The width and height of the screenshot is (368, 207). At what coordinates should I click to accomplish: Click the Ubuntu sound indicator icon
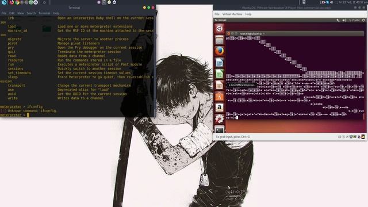pyautogui.click(x=344, y=20)
